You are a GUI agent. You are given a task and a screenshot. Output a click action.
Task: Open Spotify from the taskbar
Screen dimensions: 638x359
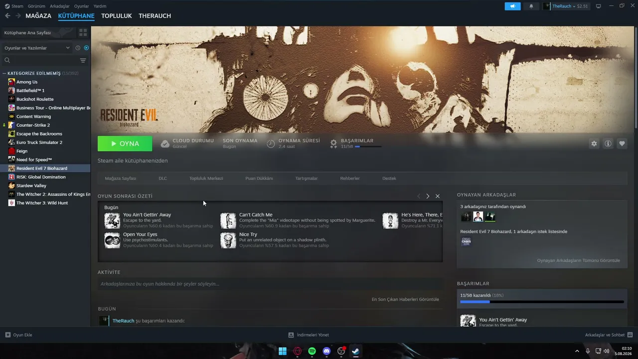click(312, 351)
